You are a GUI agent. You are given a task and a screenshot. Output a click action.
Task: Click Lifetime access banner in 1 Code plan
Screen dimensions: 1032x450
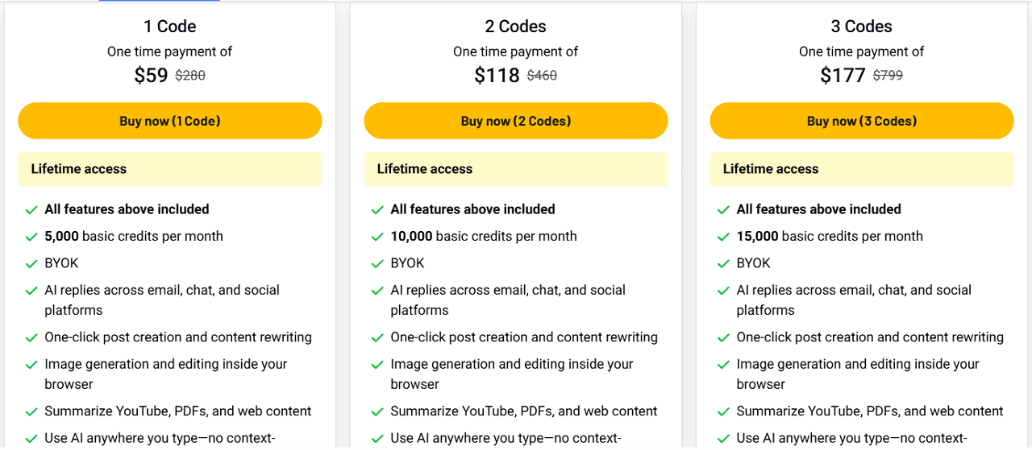pyautogui.click(x=170, y=169)
